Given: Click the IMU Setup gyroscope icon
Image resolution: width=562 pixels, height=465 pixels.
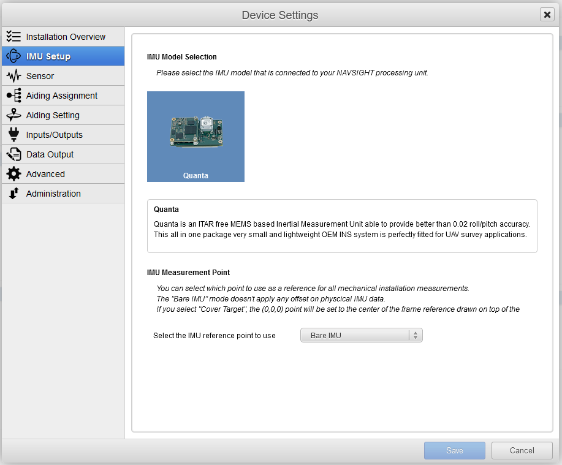Looking at the screenshot, I should point(13,56).
